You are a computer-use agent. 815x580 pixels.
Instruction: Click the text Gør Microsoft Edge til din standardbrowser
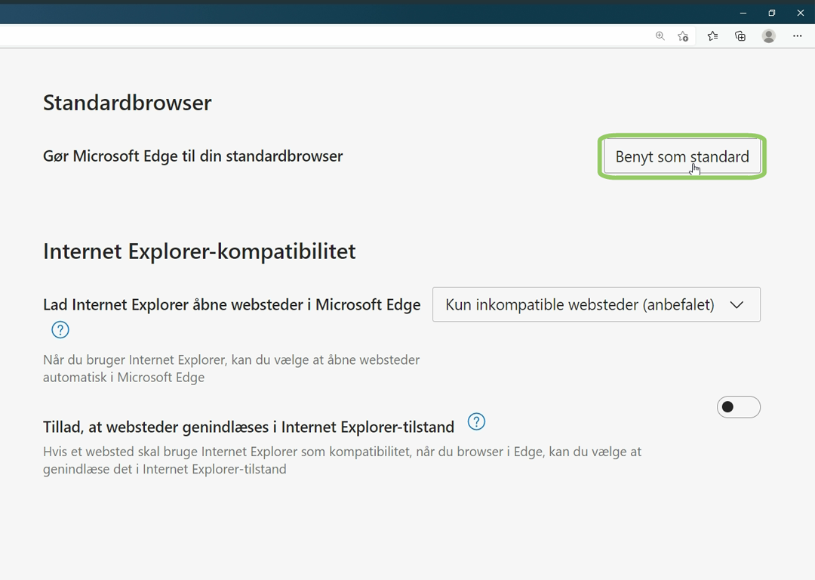pos(193,156)
